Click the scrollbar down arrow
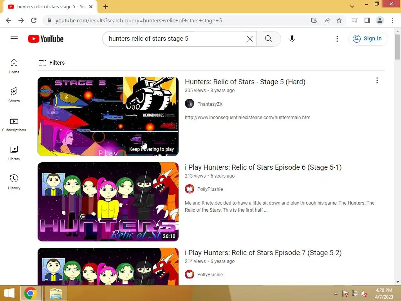This screenshot has height=301, width=401. pos(397,282)
